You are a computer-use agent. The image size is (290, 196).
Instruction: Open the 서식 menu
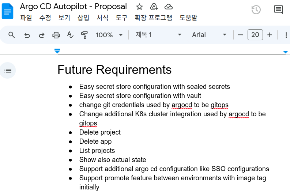pyautogui.click(x=102, y=18)
